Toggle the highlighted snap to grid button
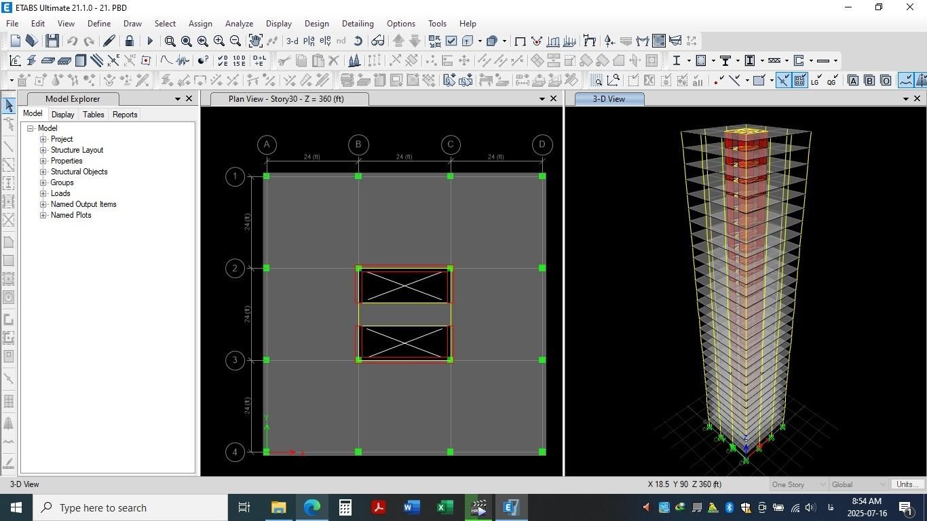The image size is (927, 521). pyautogui.click(x=799, y=80)
